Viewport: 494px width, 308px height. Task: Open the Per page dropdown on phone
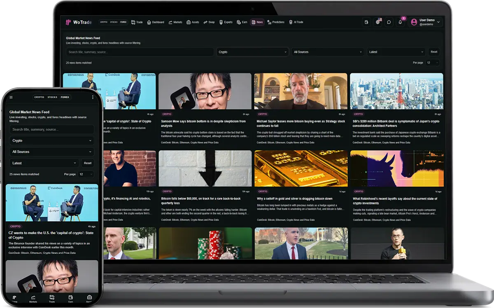click(x=86, y=174)
